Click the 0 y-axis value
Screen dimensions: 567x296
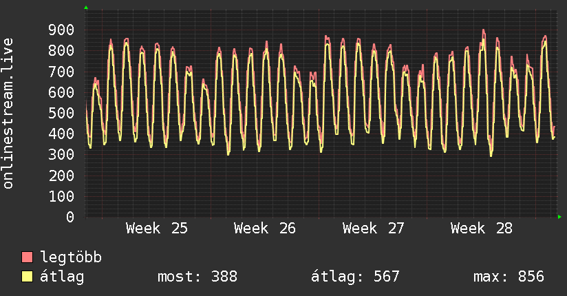70,217
